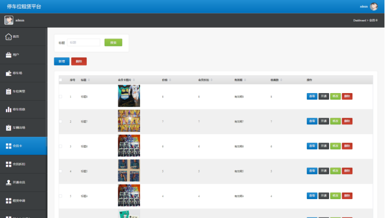Click the blue 新增 add button
Viewport: 385px width, 218px height.
(61, 62)
